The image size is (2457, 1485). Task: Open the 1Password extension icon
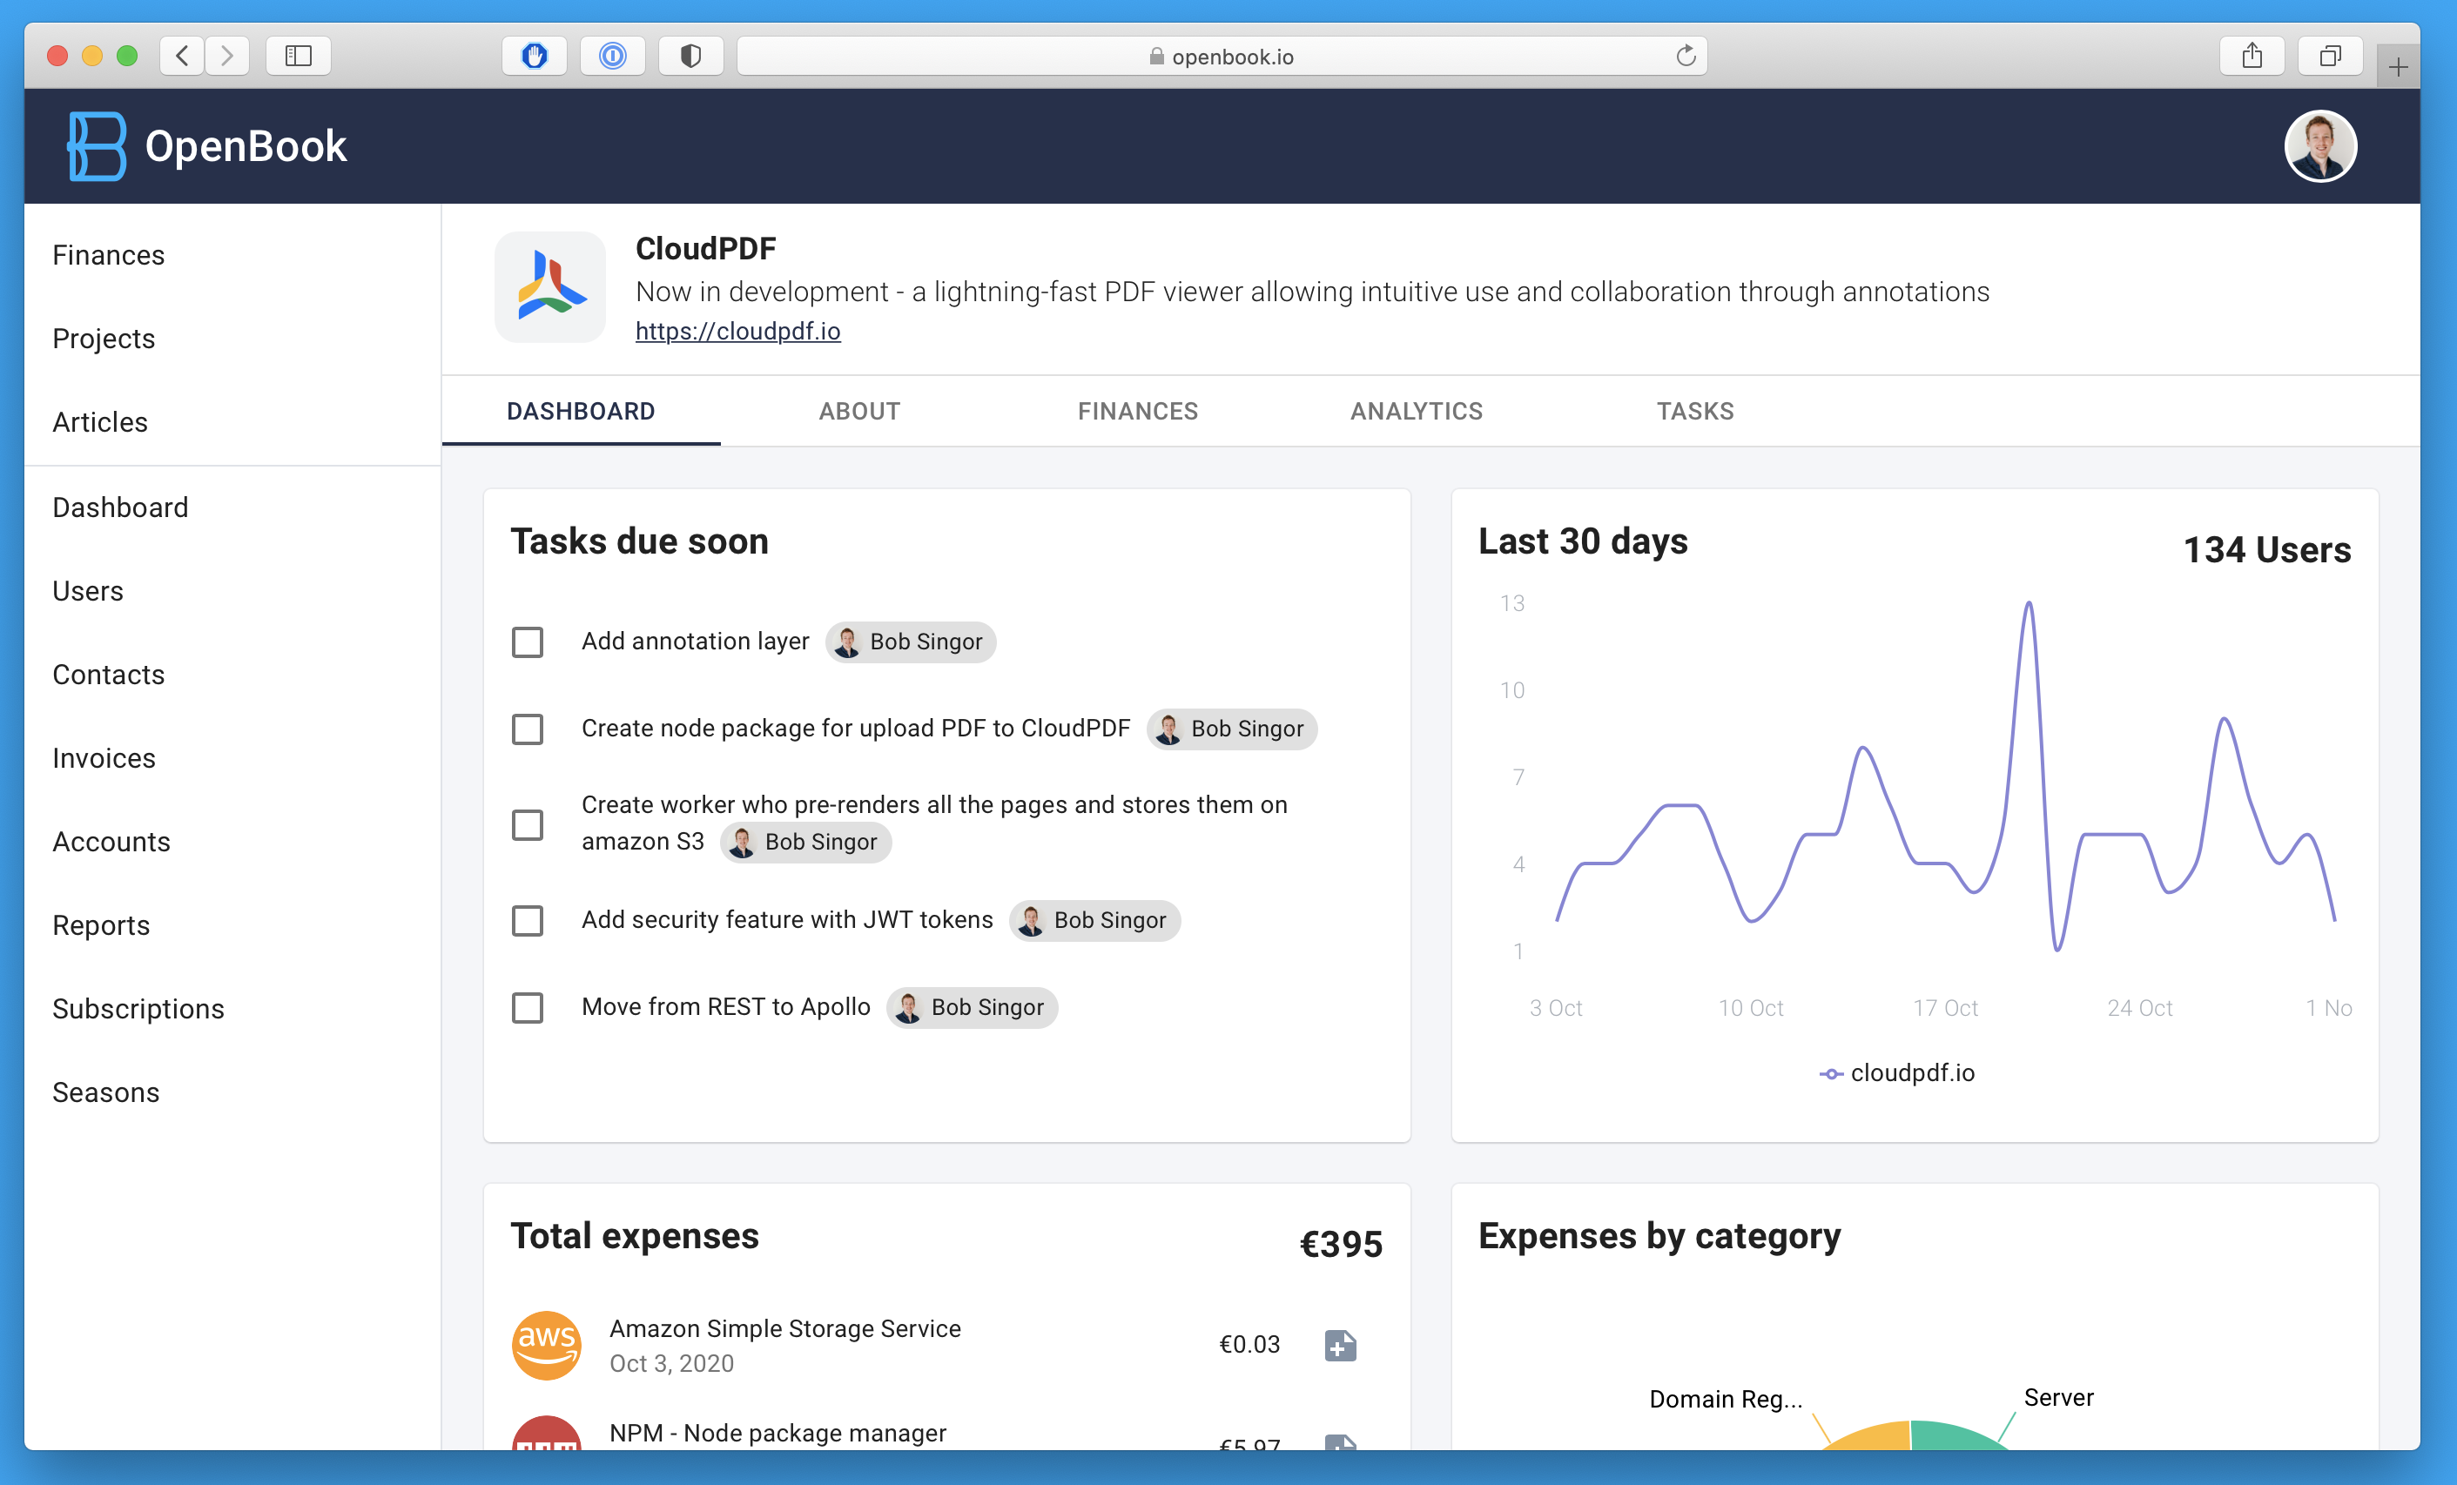click(x=612, y=56)
